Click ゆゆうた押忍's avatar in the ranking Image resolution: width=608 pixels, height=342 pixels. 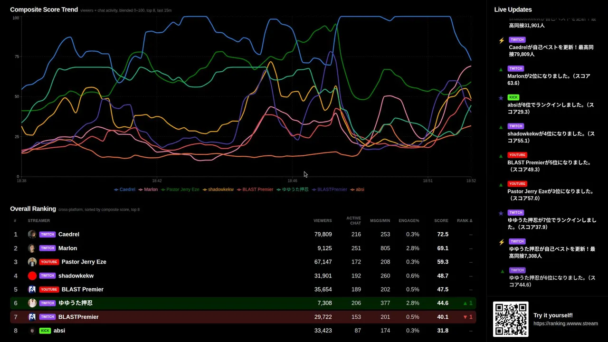click(x=32, y=303)
